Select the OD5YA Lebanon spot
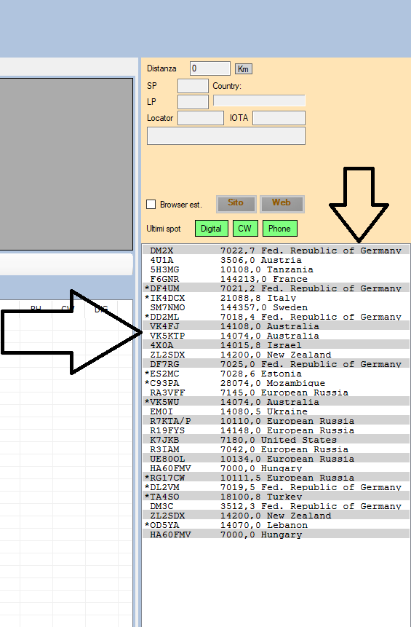 coord(276,525)
